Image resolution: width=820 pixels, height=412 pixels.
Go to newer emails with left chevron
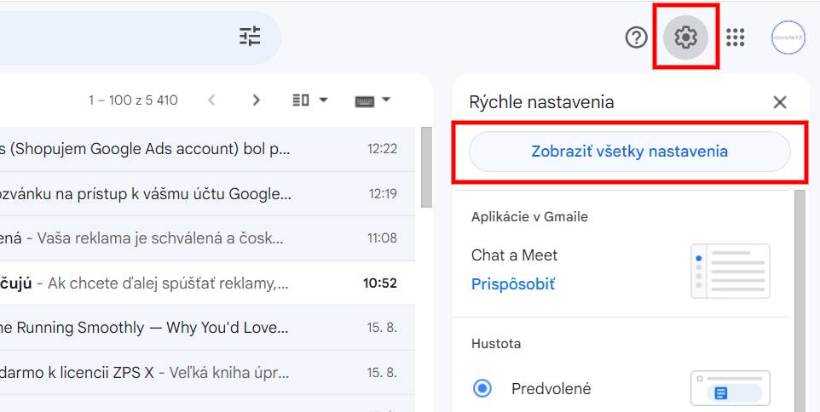(x=211, y=100)
